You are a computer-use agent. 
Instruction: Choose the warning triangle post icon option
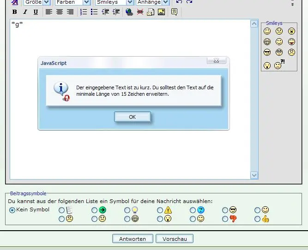(x=160, y=210)
